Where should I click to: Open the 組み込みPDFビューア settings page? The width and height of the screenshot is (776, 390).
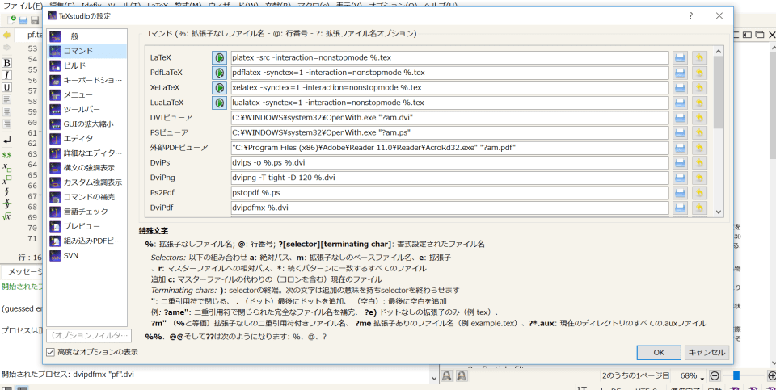click(x=87, y=241)
